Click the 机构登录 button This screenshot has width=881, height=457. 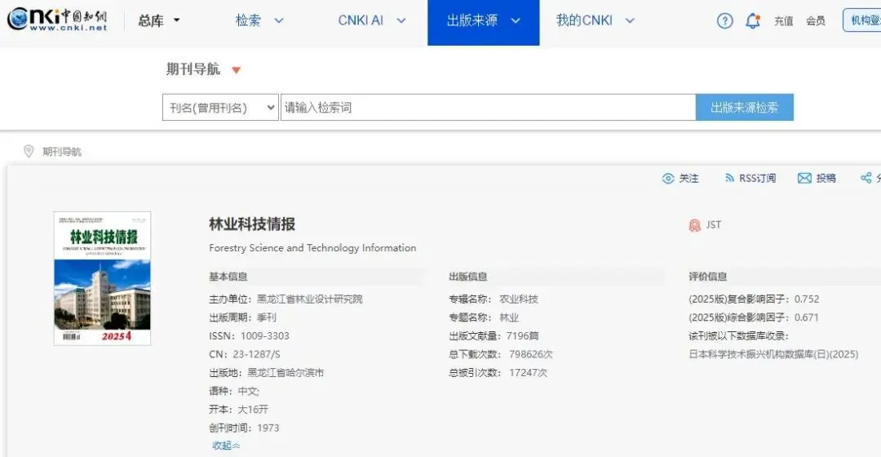862,20
